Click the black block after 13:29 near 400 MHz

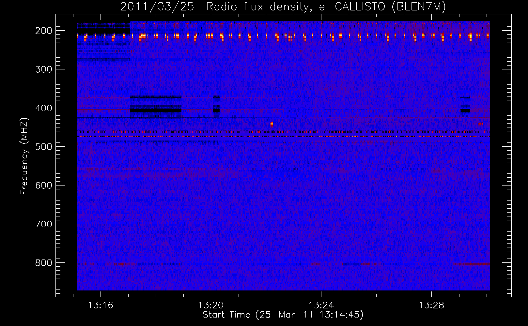465,111
